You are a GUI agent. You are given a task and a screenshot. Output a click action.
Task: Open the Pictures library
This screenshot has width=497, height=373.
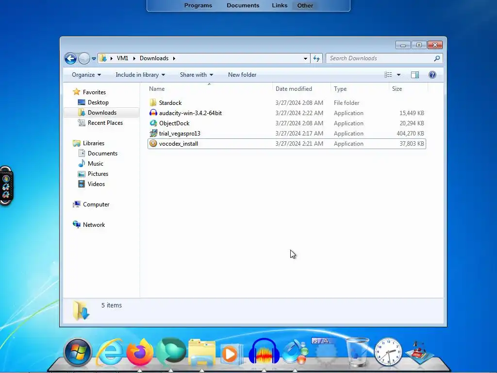98,174
